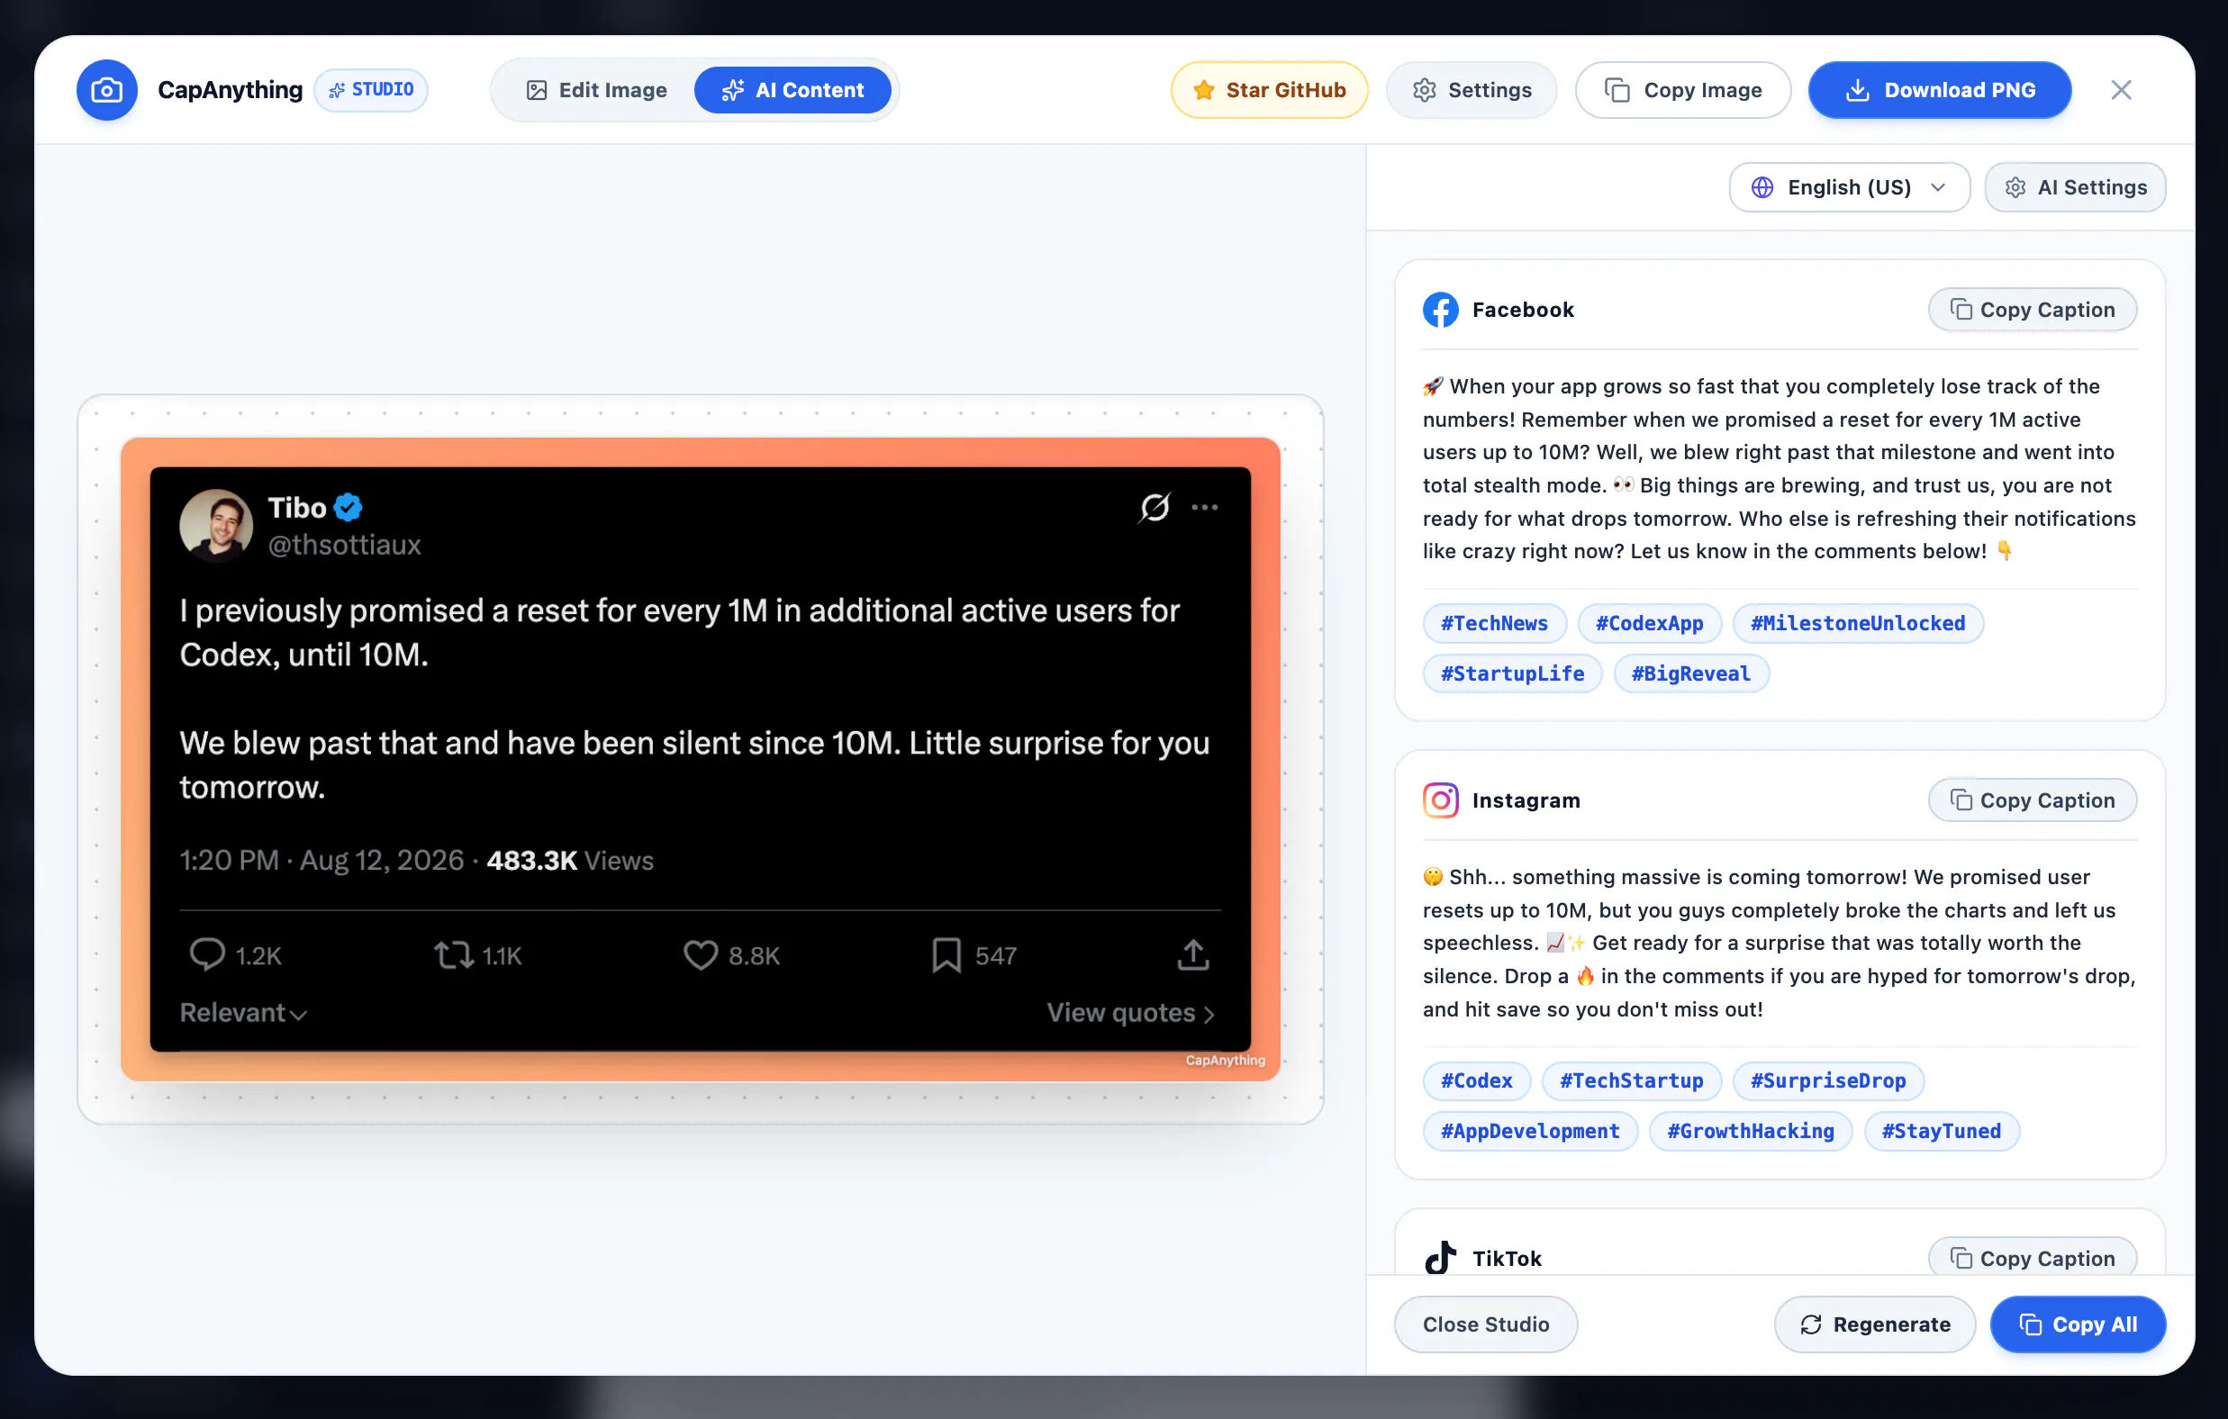Switch to the Edit Image tab
Image resolution: width=2228 pixels, height=1419 pixels.
pos(596,90)
